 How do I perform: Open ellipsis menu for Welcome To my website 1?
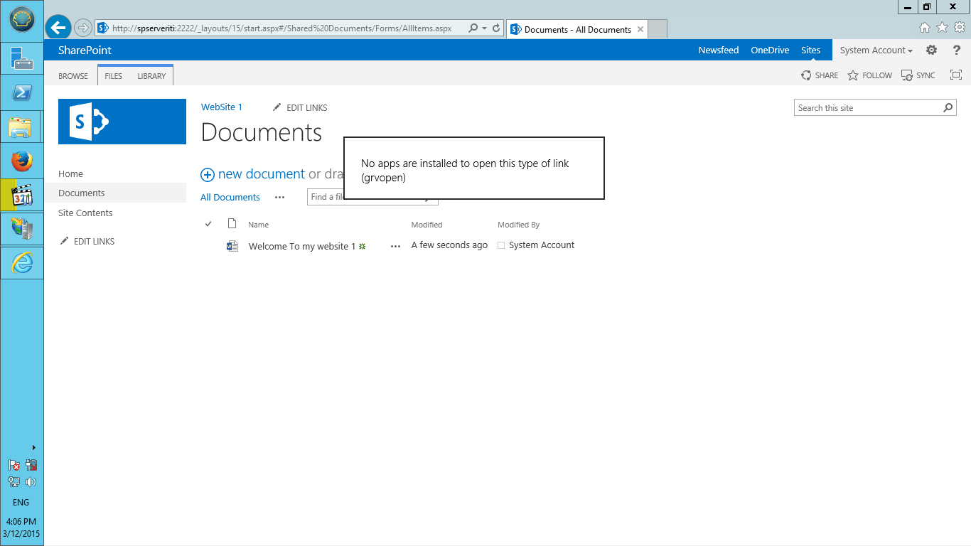tap(395, 246)
